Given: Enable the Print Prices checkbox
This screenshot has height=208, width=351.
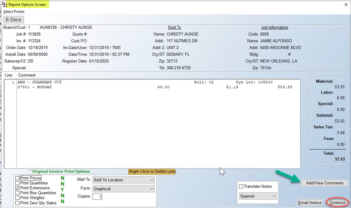Looking at the screenshot, I should click(x=17, y=178).
